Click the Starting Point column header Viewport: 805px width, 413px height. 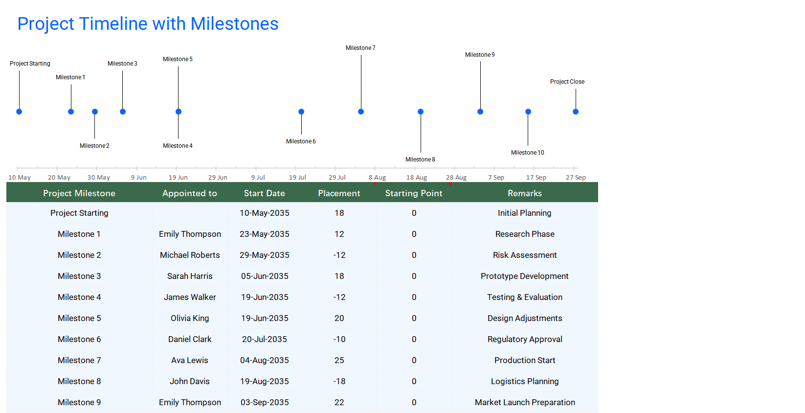414,193
